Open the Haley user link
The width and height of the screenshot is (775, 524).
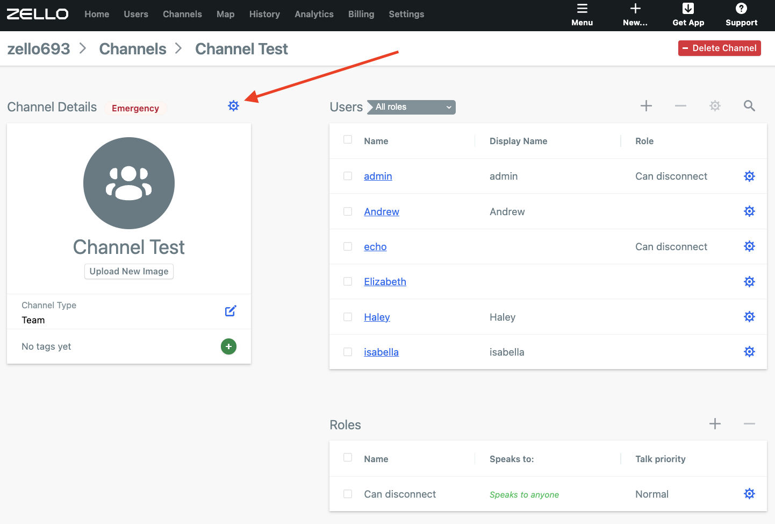[x=377, y=317]
